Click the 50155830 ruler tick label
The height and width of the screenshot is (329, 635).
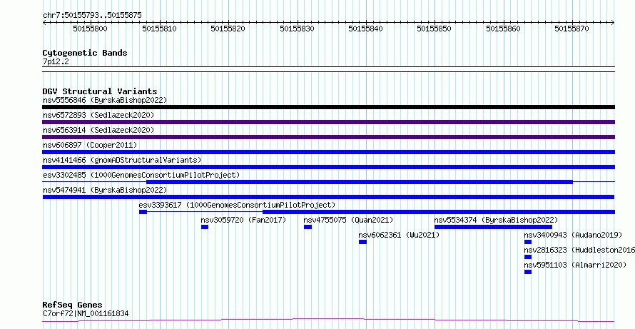coord(298,29)
